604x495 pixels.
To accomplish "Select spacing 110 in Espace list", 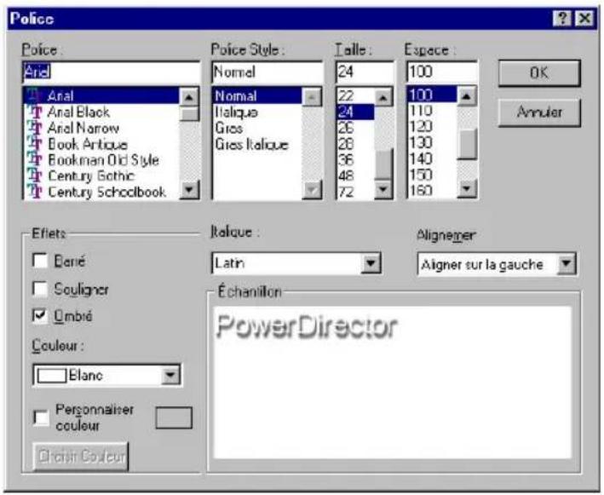I will click(x=432, y=111).
